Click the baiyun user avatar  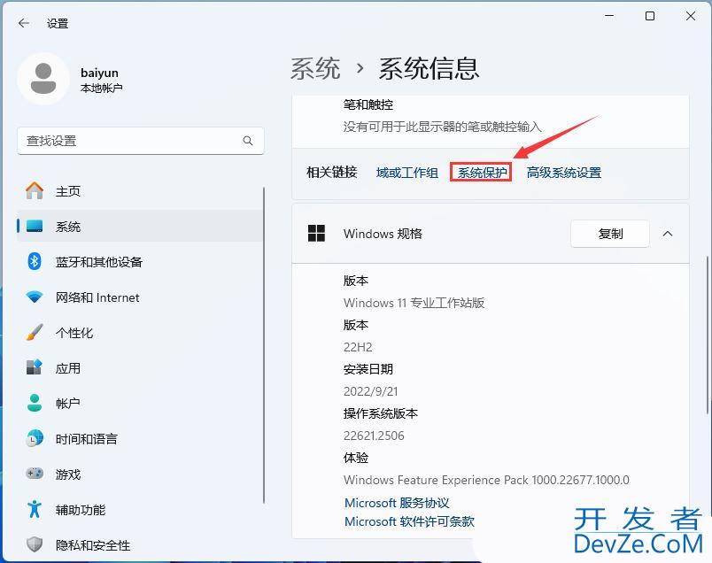(43, 79)
